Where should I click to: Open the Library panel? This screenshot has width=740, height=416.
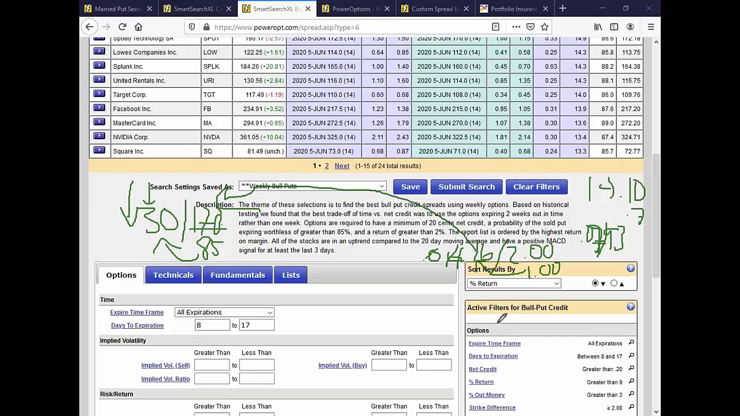pos(598,27)
